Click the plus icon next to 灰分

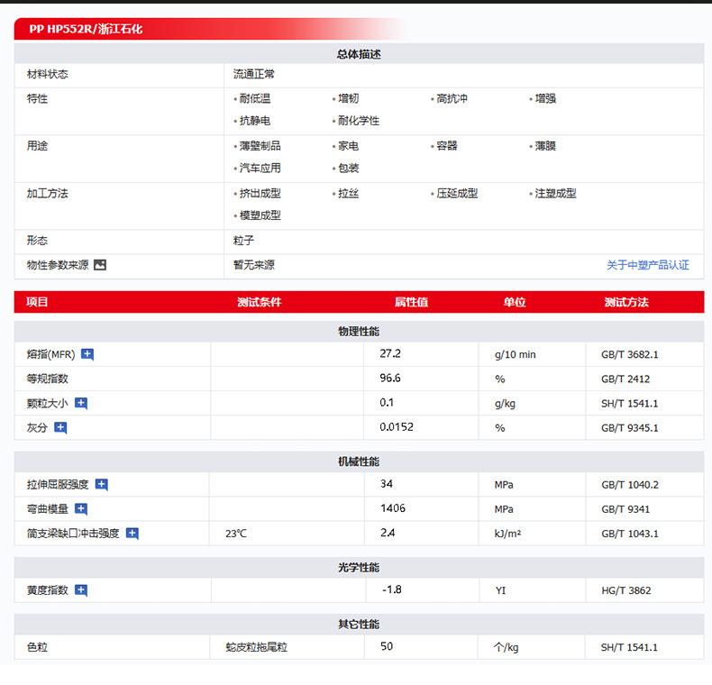click(60, 428)
